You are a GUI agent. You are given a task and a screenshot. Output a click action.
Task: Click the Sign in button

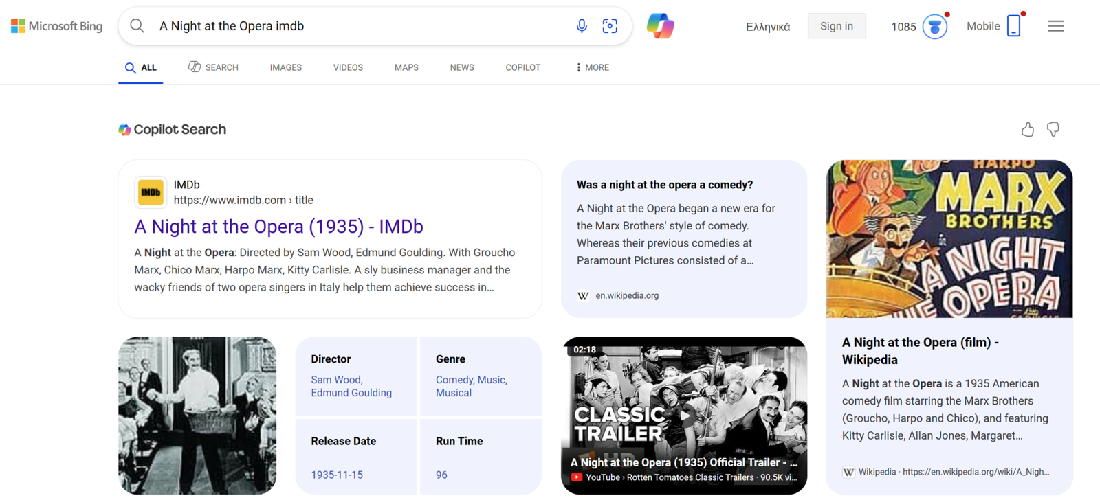coord(837,26)
